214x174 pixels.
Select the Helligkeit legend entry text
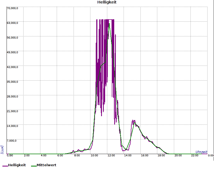tap(17, 165)
